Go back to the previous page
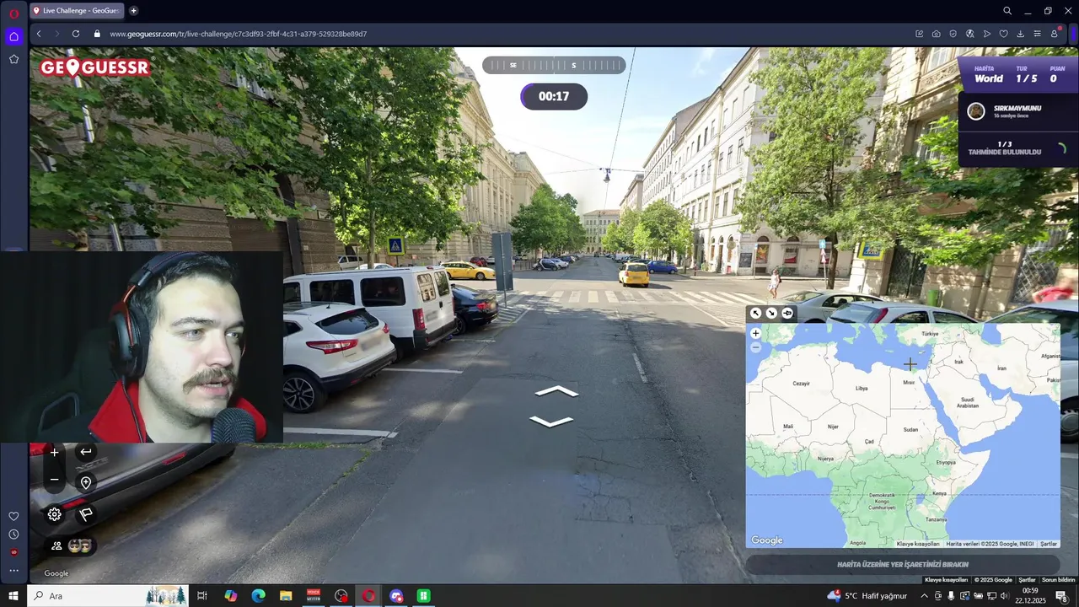The image size is (1079, 607). pos(39,34)
